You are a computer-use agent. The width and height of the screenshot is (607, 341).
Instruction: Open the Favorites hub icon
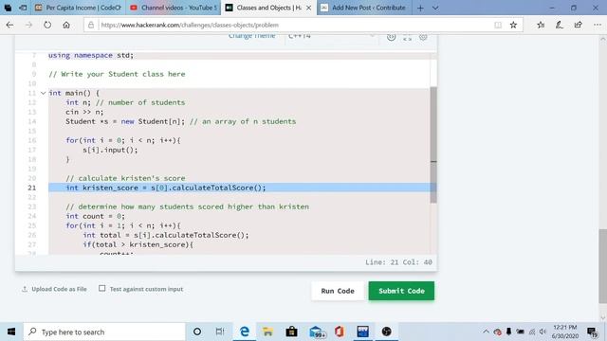[x=541, y=25]
